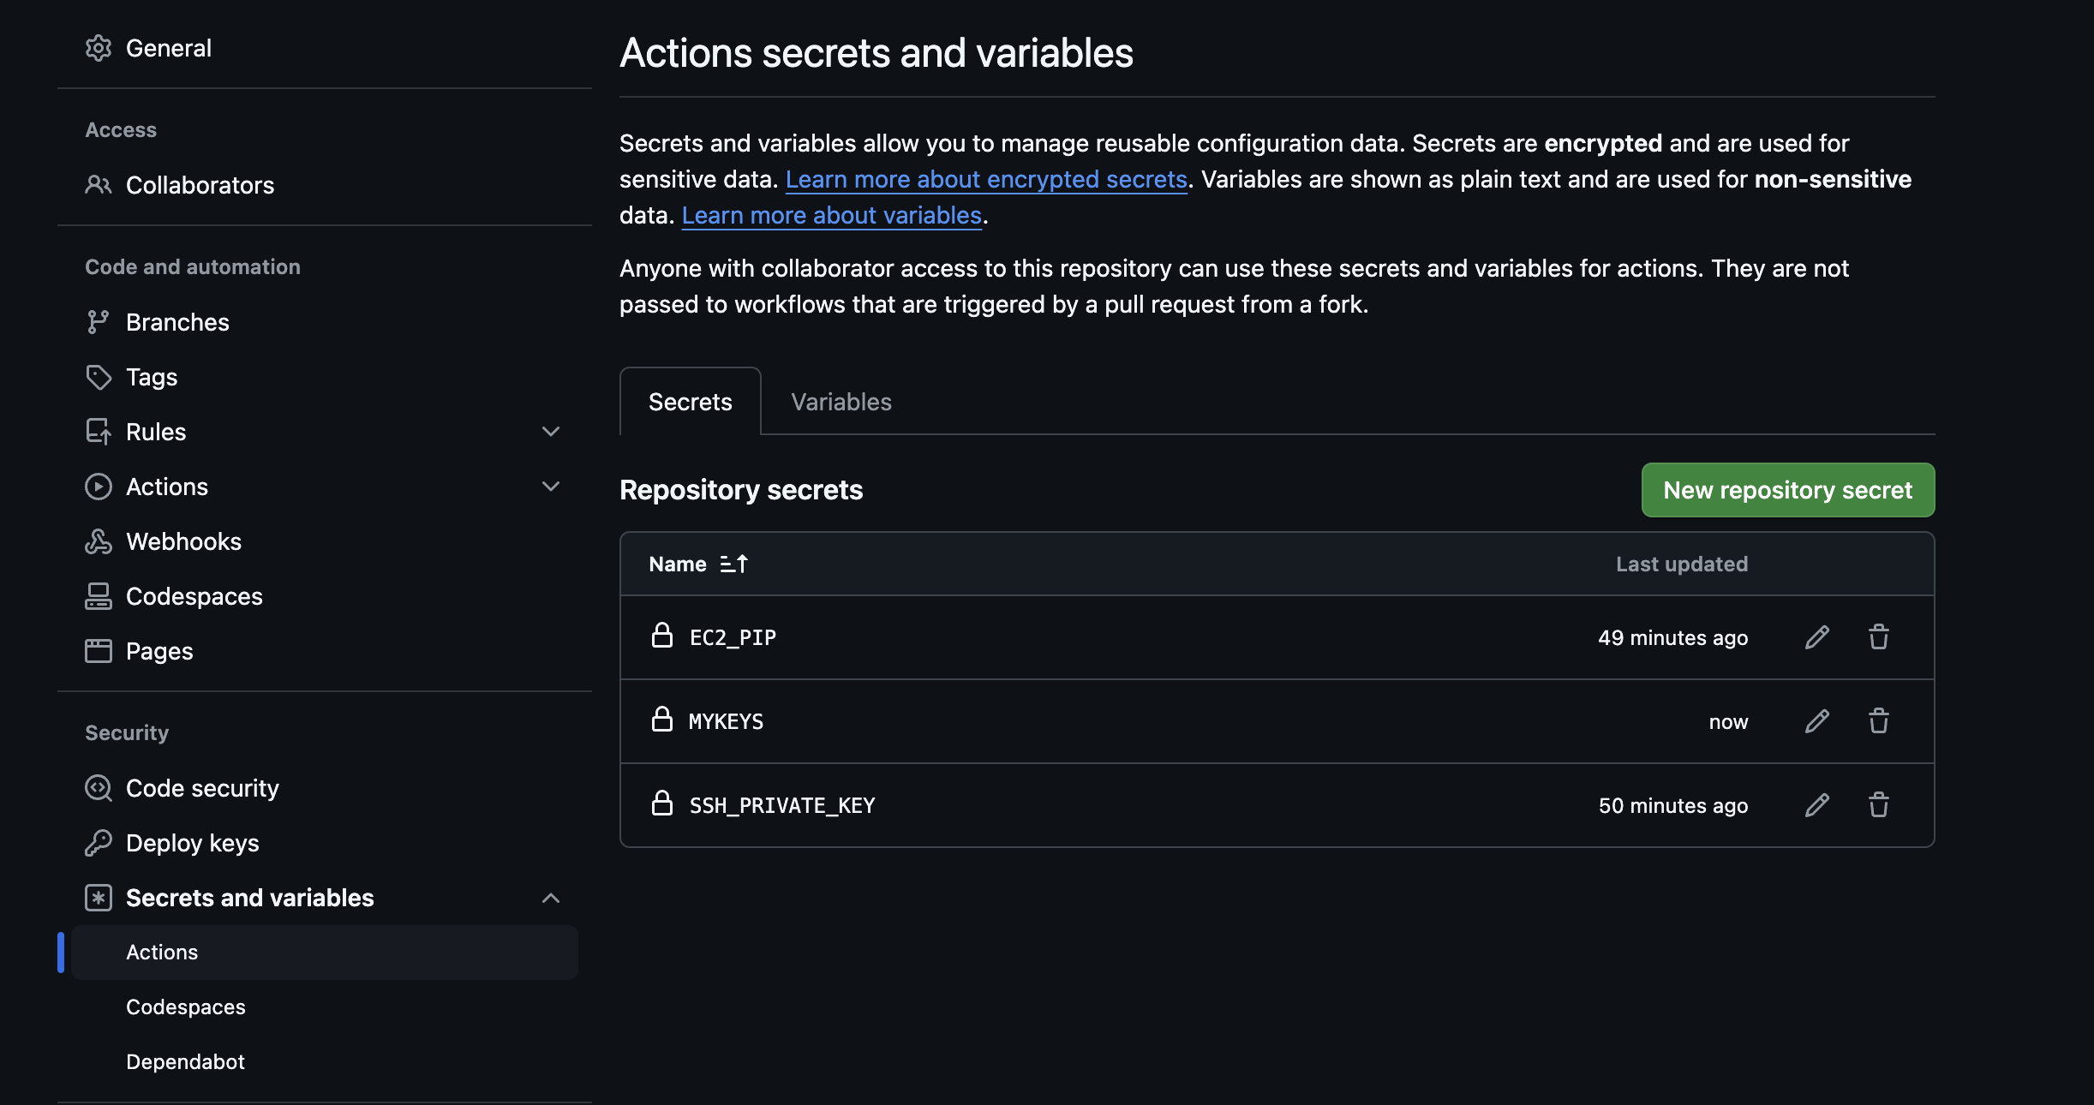The height and width of the screenshot is (1105, 2094).
Task: Switch to the Variables tab
Action: pos(841,401)
